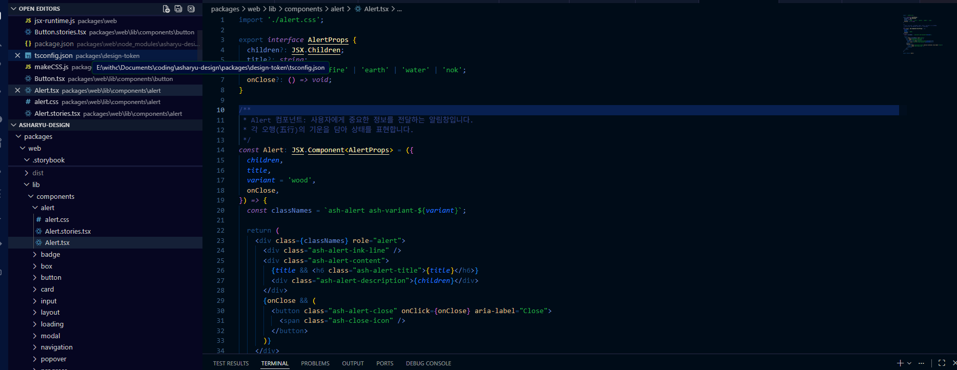Switch to the PORTS tab

[x=384, y=363]
